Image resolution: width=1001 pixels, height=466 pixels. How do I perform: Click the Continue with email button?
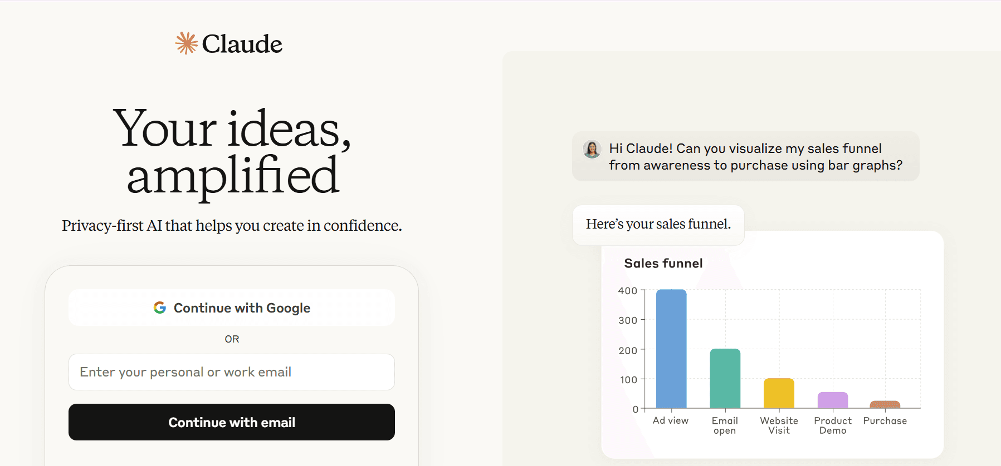[232, 422]
